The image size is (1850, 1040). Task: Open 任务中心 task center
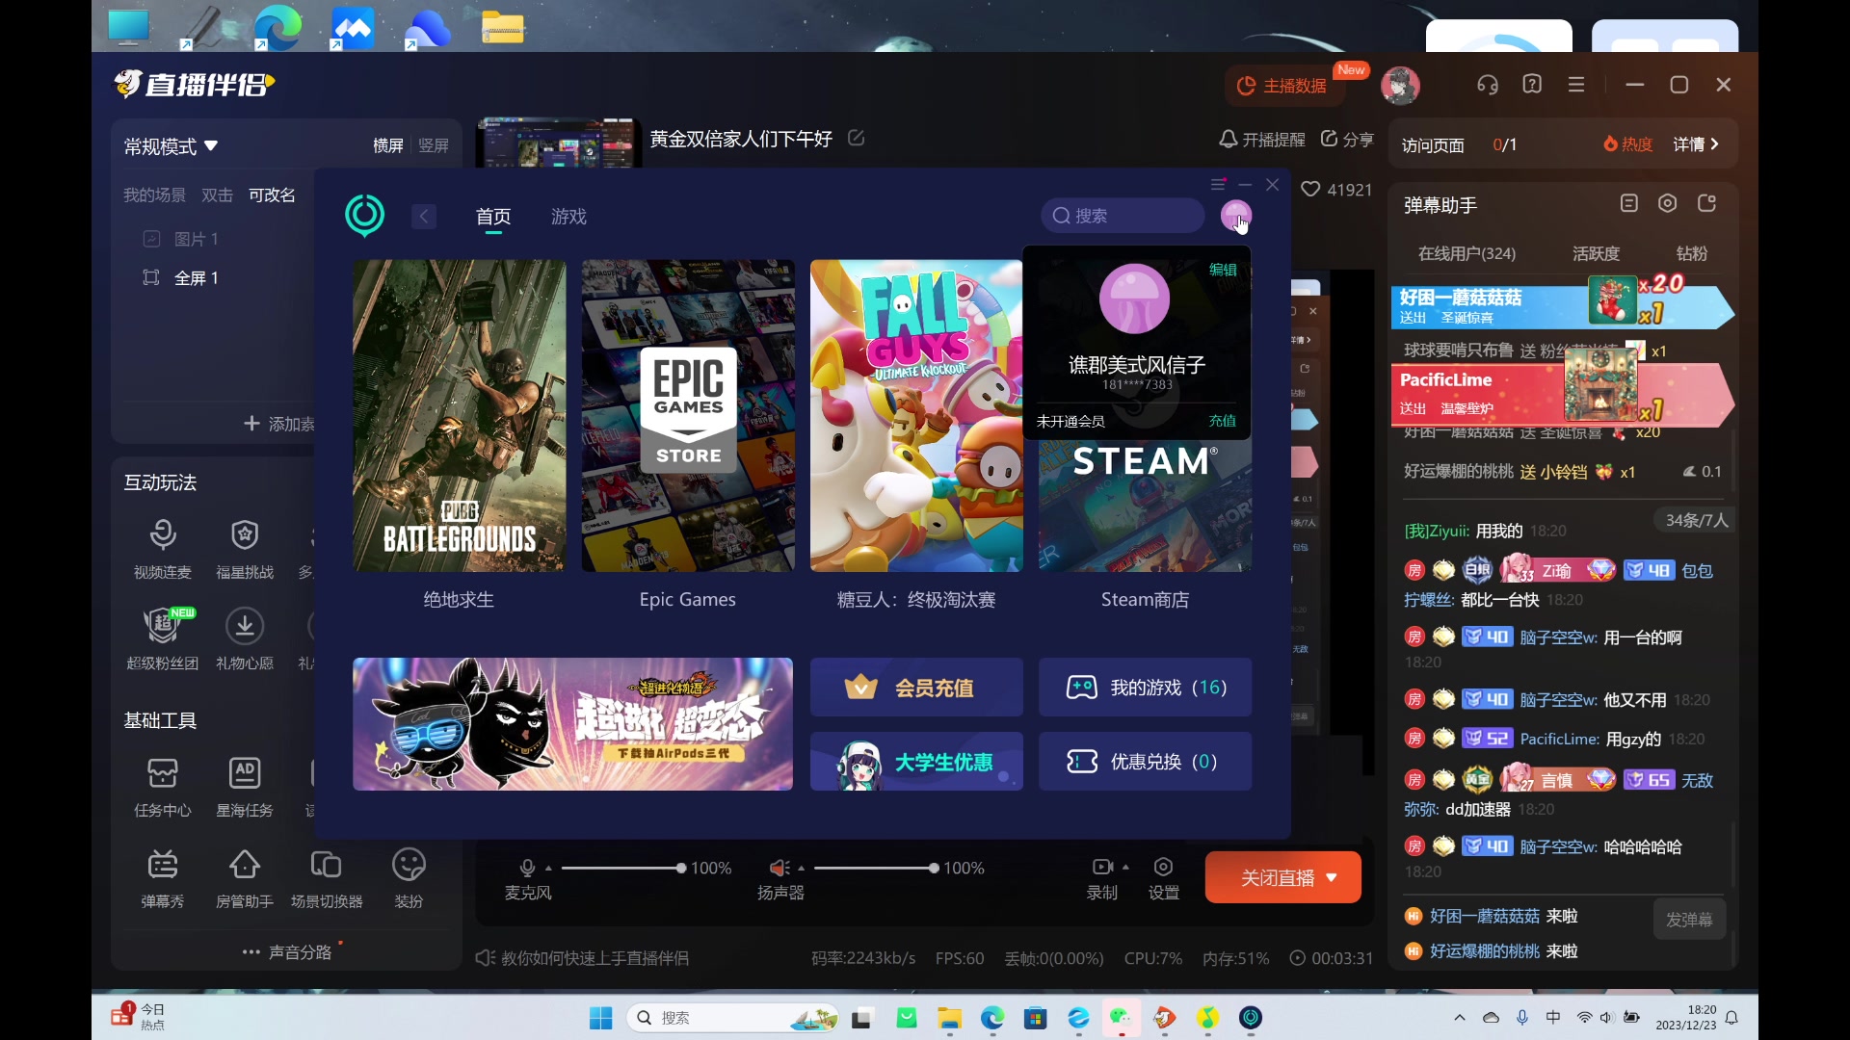coord(163,787)
